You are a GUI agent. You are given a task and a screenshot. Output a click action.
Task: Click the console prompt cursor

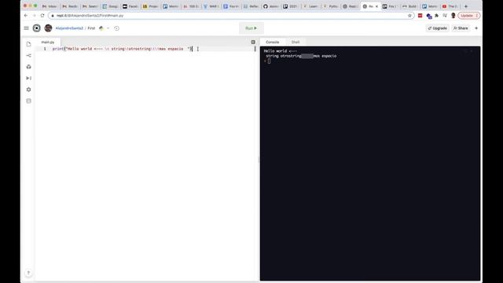tap(269, 61)
